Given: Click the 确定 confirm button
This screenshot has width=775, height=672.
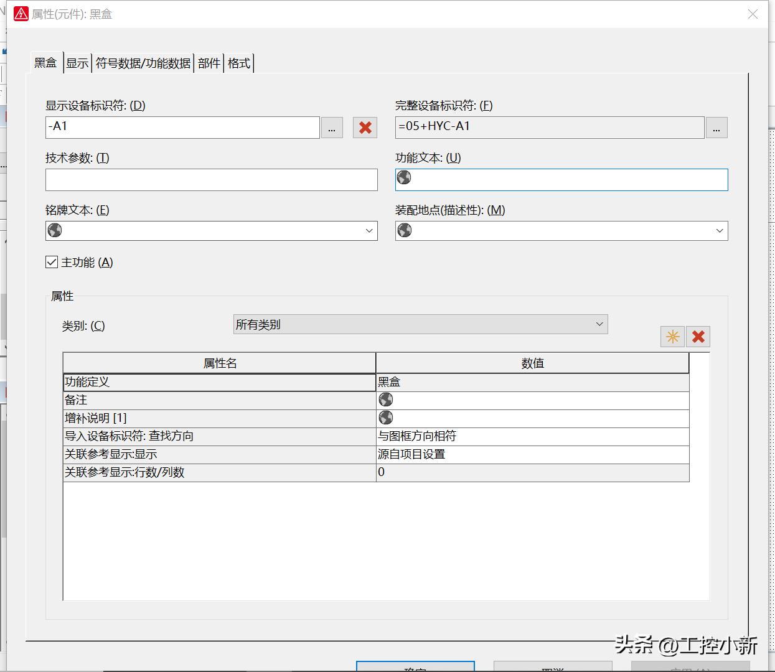Looking at the screenshot, I should coord(414,669).
